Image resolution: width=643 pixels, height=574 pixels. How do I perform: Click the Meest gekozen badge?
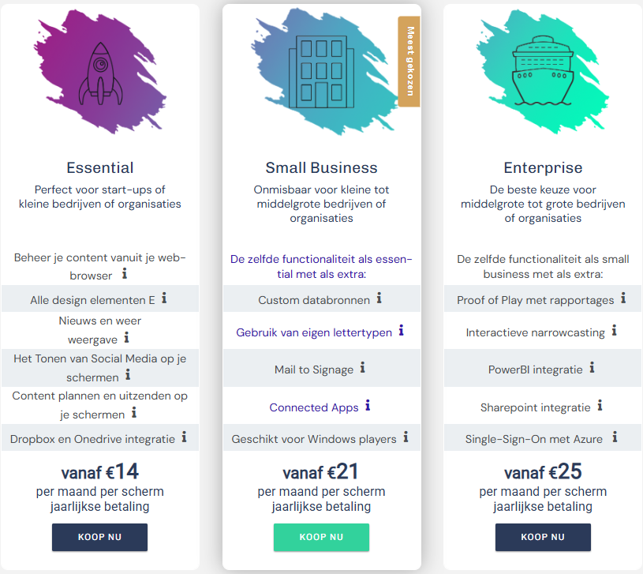click(x=409, y=61)
